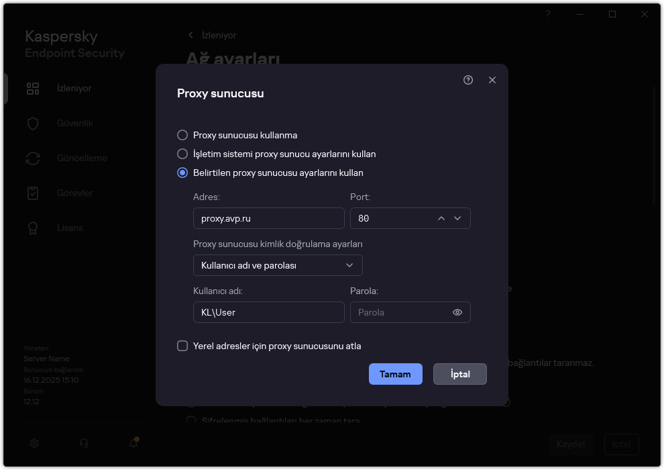The image size is (664, 470).
Task: Click the proxy.avp.ru address field
Action: coord(268,218)
